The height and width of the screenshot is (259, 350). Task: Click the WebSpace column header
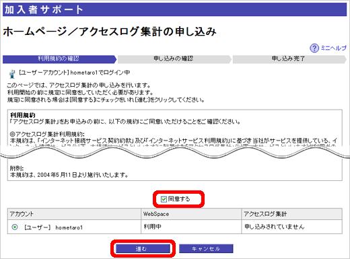pyautogui.click(x=191, y=214)
